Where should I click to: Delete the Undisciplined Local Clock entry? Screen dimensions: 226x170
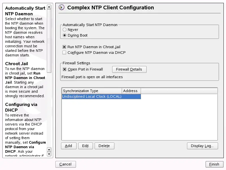[x=104, y=146]
